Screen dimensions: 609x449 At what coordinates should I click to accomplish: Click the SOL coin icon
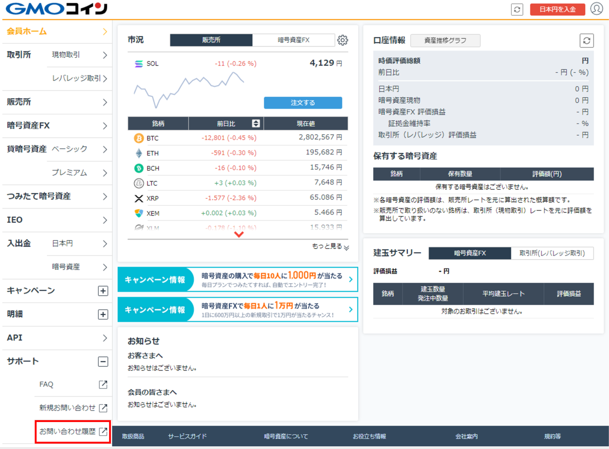tap(138, 64)
